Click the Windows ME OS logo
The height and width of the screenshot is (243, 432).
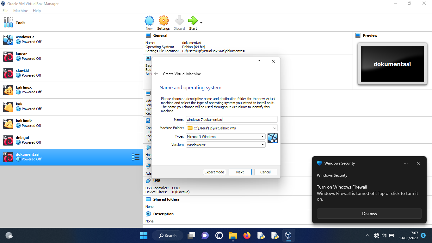point(273,138)
